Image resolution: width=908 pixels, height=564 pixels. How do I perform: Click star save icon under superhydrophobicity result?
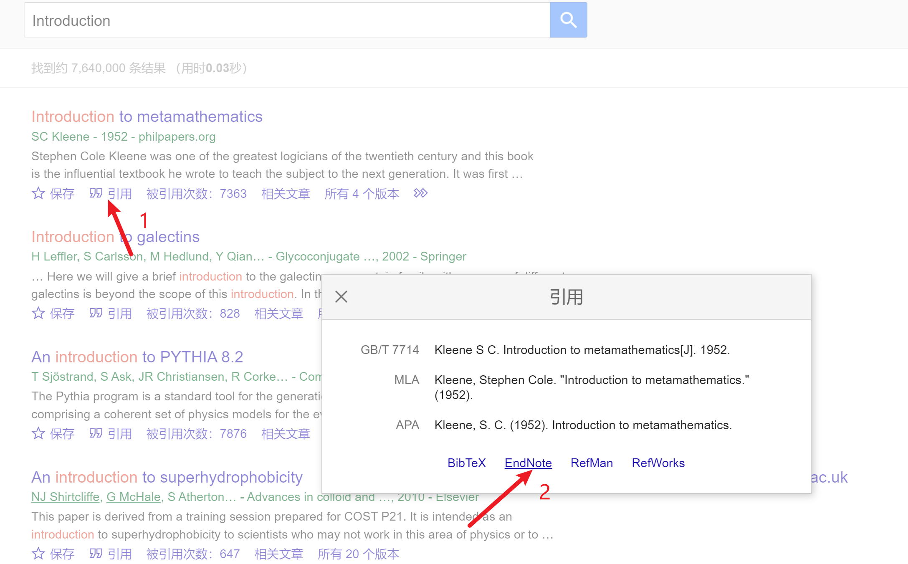pos(38,554)
